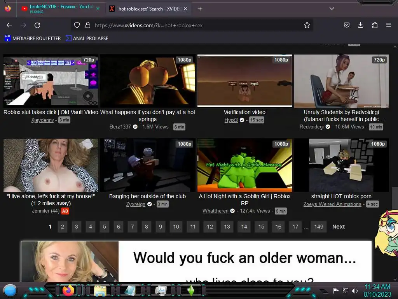
Task: Jump to last results page 149
Action: pos(319,227)
